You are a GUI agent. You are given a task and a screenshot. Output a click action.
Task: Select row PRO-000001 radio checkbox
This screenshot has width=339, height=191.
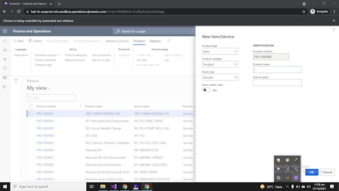pyautogui.click(x=31, y=114)
